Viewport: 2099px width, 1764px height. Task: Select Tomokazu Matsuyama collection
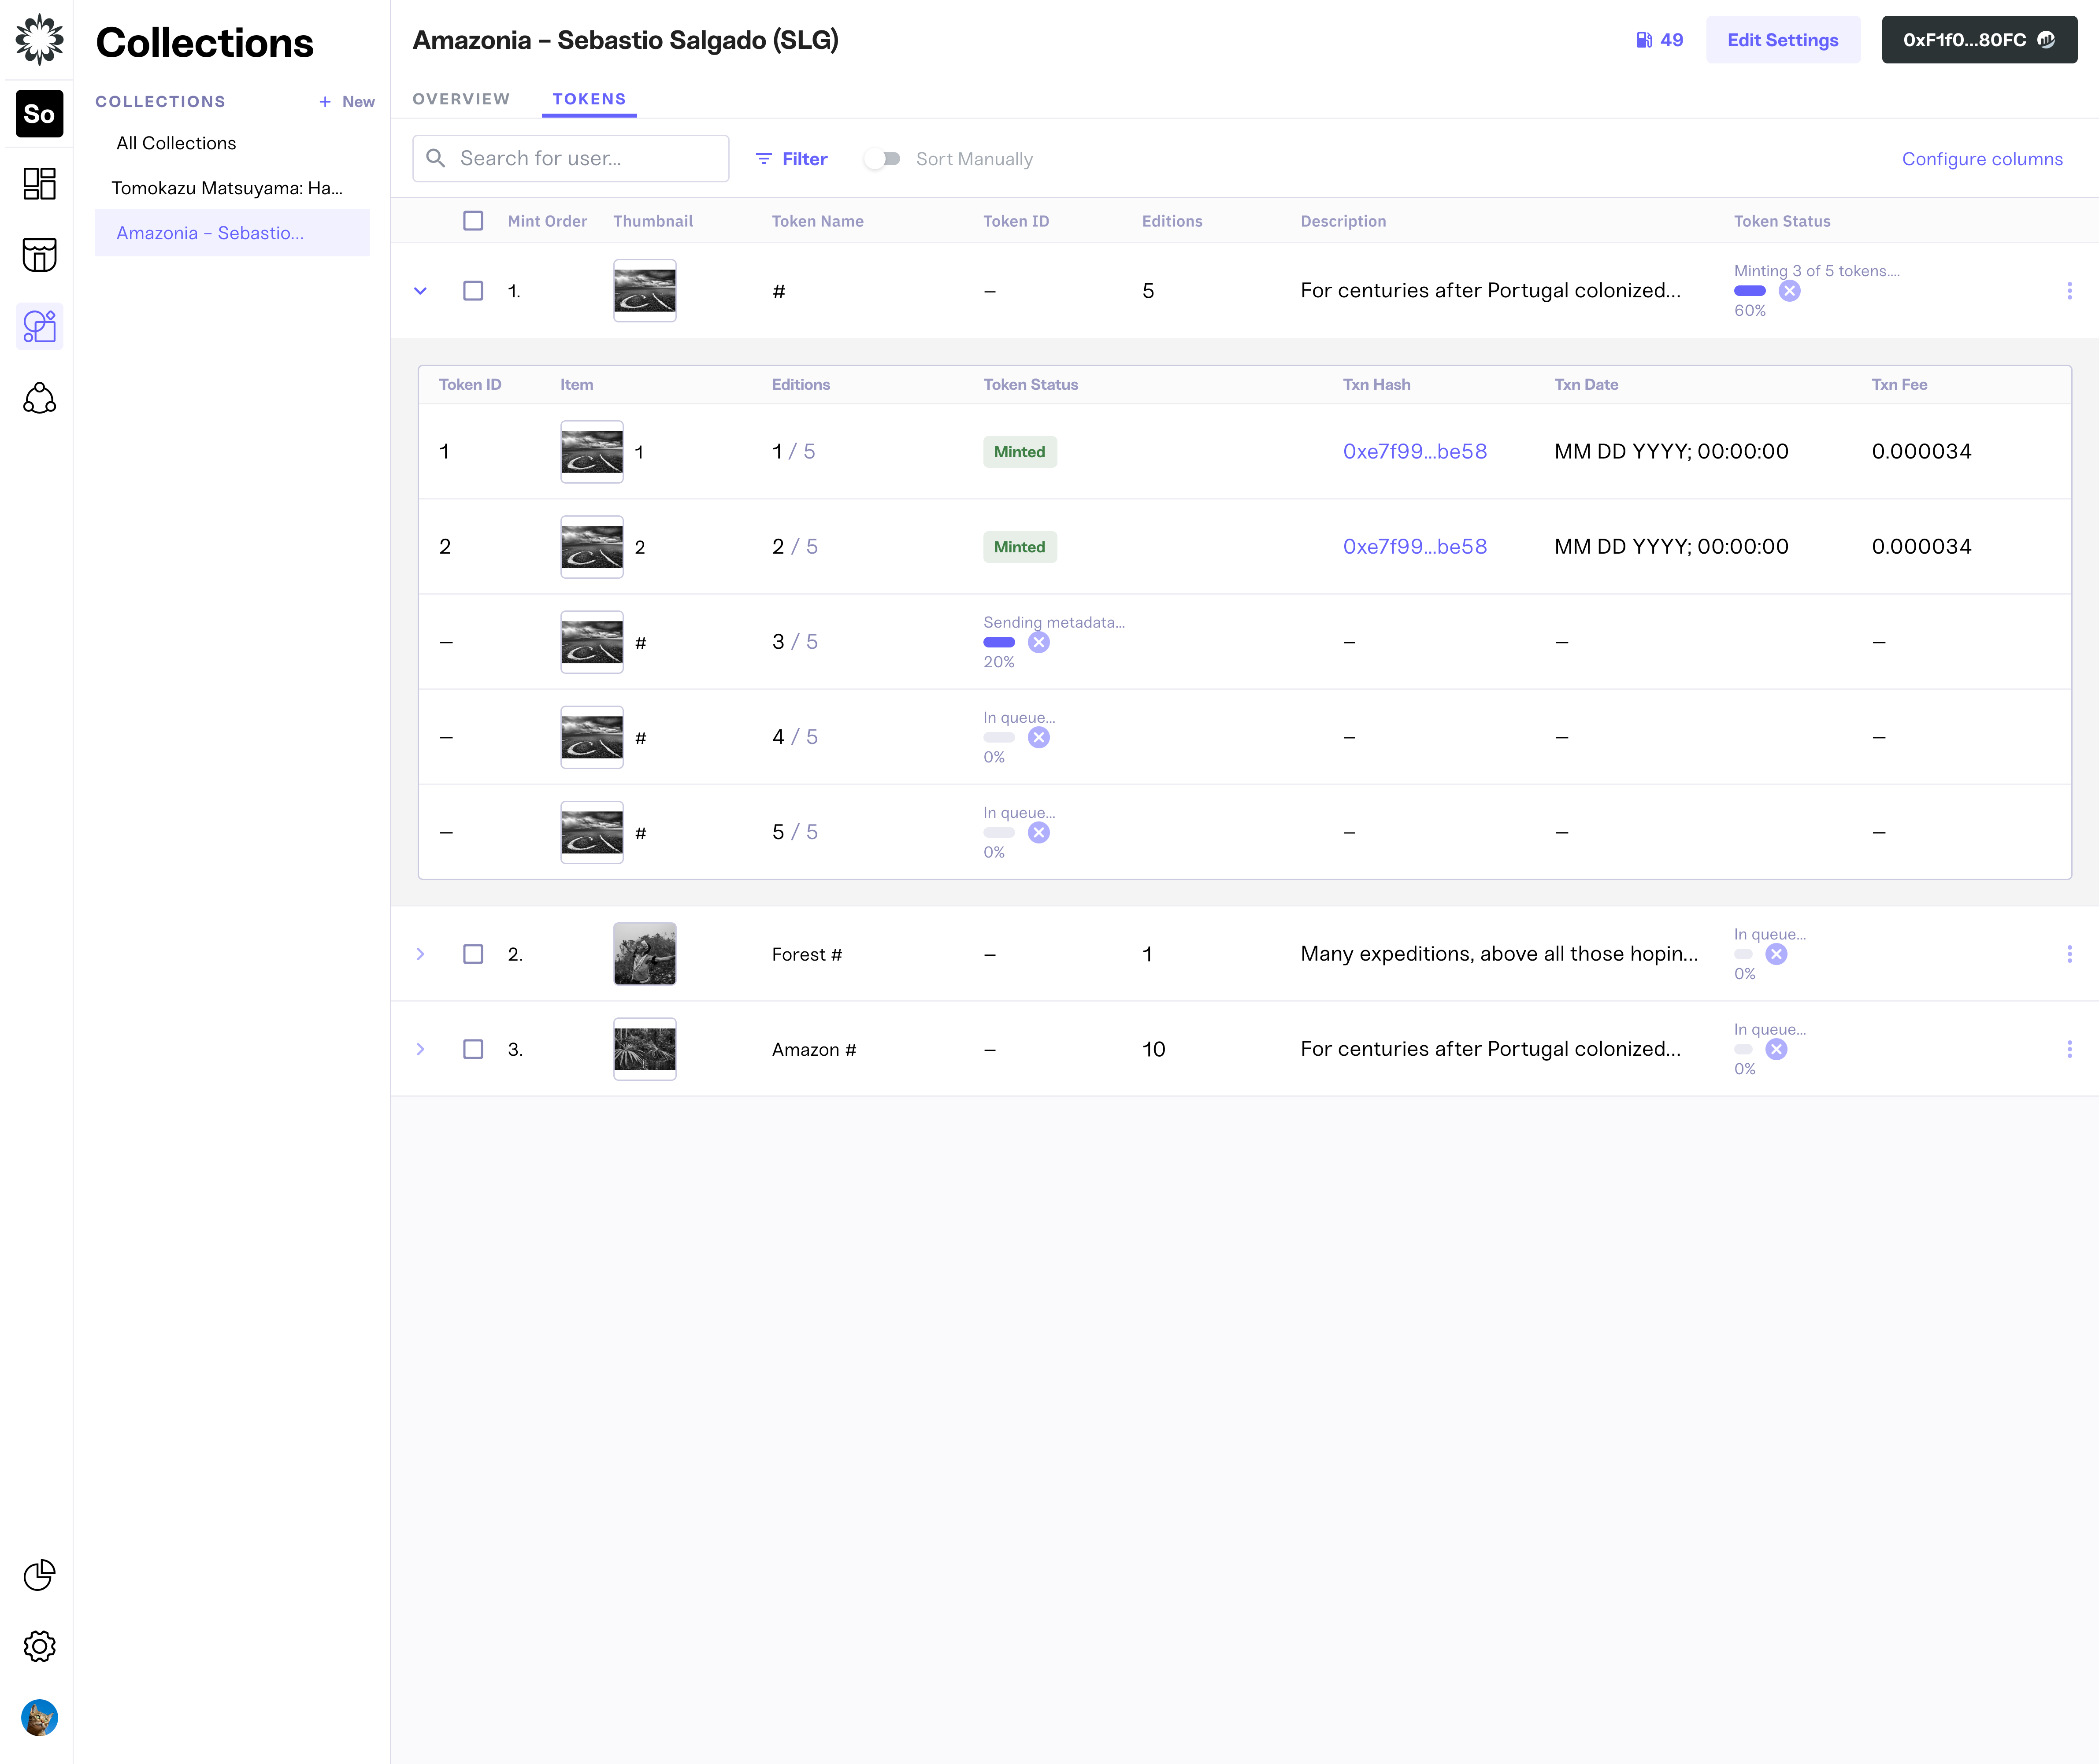tap(227, 188)
